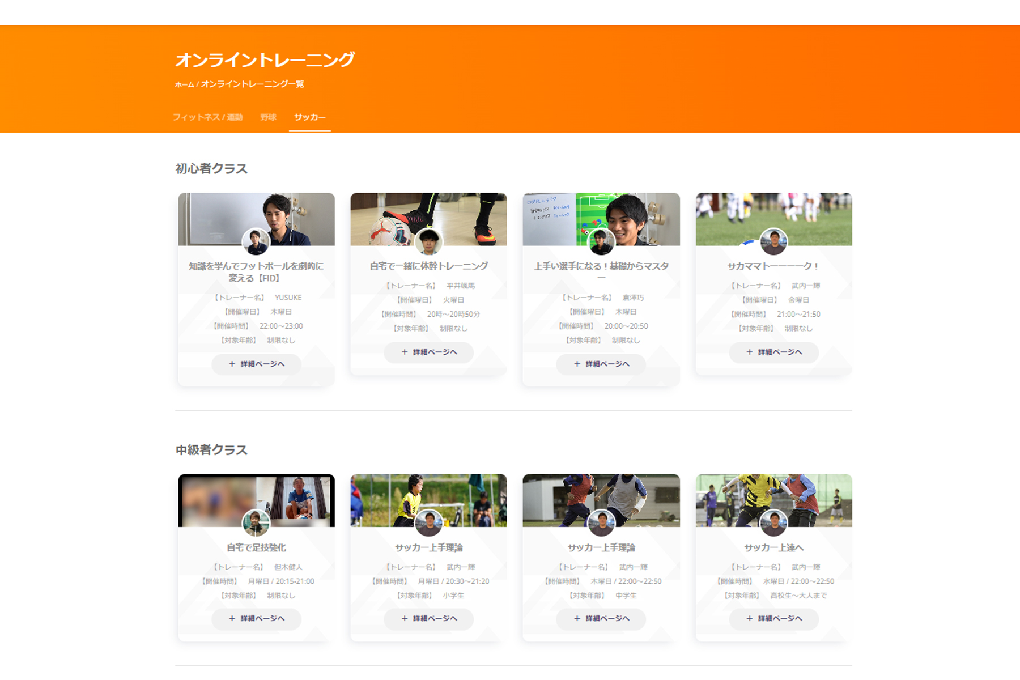Click trainer avatar on サカママトーーーーク card
Screen dimensions: 1020x680
click(x=773, y=241)
